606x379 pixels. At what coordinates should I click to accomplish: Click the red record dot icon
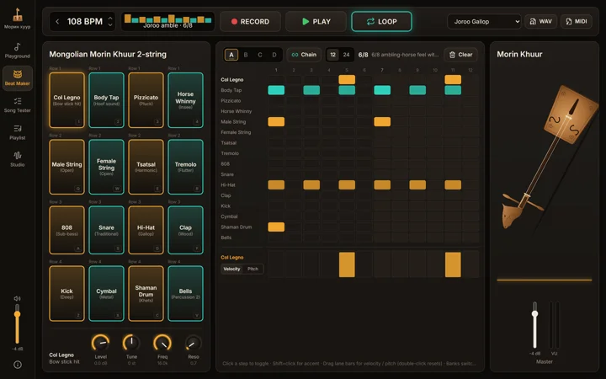[x=234, y=22]
